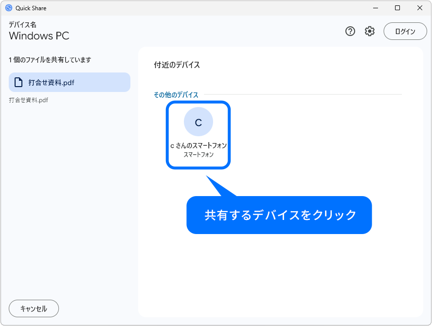Select the 打合せ資料.pdf shared file entry
This screenshot has width=432, height=326.
69,82
